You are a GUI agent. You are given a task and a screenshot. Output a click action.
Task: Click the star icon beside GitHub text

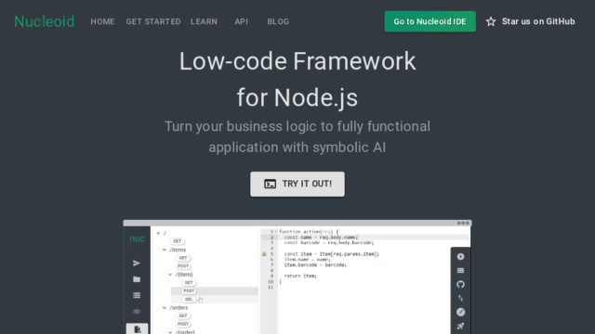tap(491, 21)
